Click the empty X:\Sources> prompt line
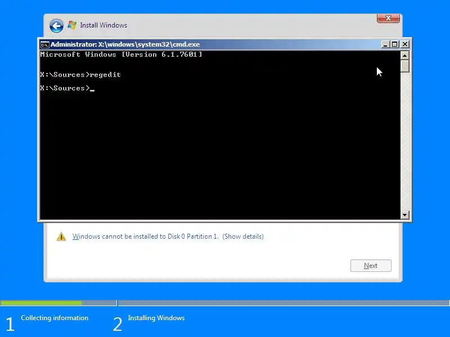450x337 pixels. tap(67, 88)
